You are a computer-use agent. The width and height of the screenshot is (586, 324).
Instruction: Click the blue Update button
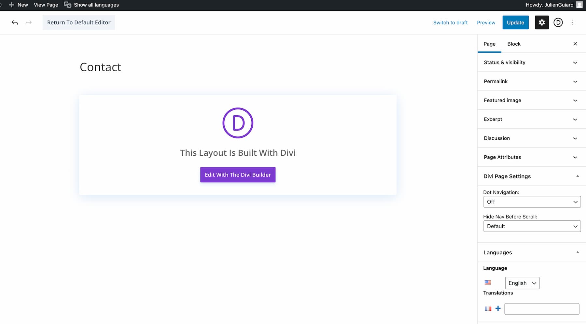click(515, 22)
